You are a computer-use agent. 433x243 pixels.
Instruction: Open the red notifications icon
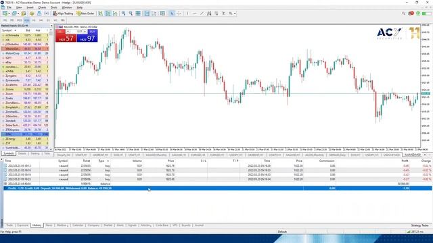point(411,13)
